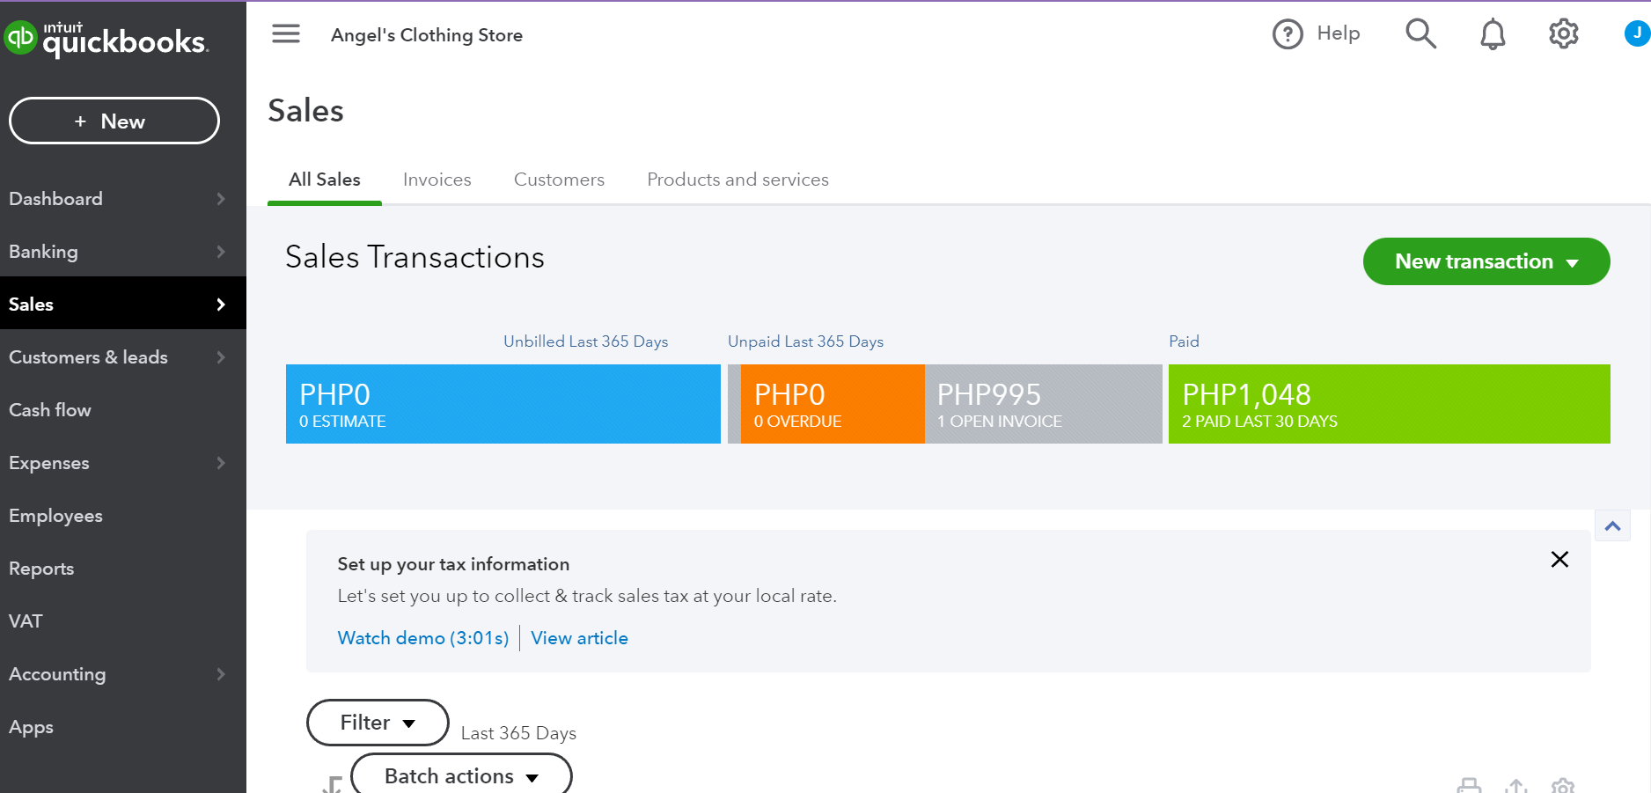This screenshot has width=1651, height=793.
Task: Expand the Dashboard sidebar submenu arrow
Action: [x=221, y=199]
